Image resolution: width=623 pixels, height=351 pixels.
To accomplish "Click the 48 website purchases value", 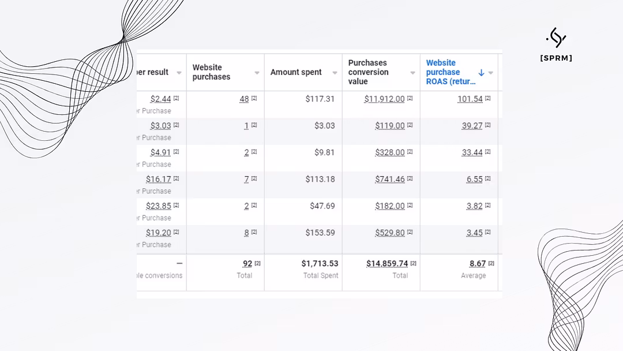I will [x=244, y=99].
